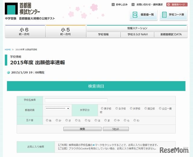Click the お気に入り検索 label cell
Screen dimensions: 193x157
point(36,147)
